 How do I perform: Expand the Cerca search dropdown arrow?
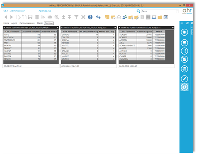pos(177,11)
